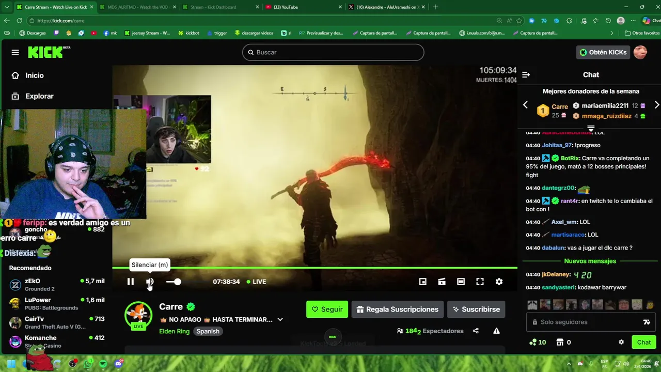Show next top donors with right arrow

[x=656, y=105]
